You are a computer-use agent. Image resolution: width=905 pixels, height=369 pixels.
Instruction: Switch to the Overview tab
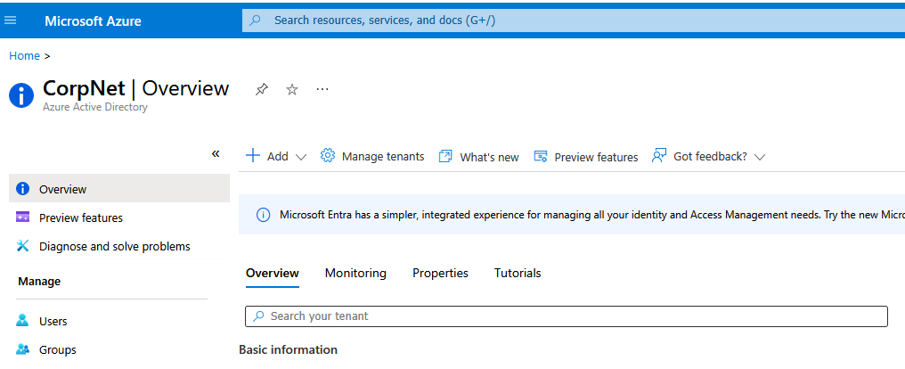pyautogui.click(x=273, y=273)
